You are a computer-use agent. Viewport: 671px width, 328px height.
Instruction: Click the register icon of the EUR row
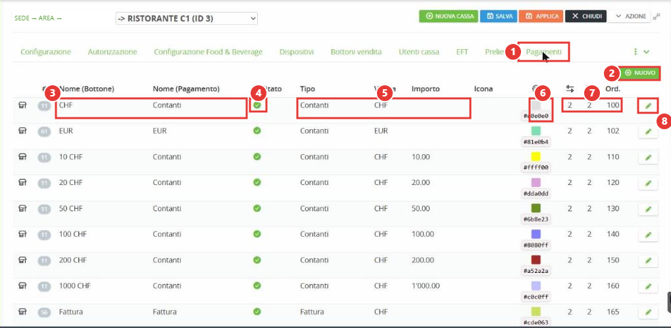[22, 131]
